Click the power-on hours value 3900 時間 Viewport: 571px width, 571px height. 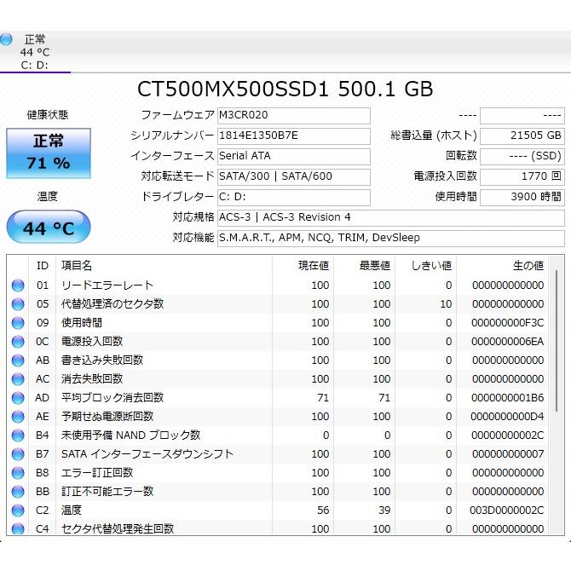point(522,197)
